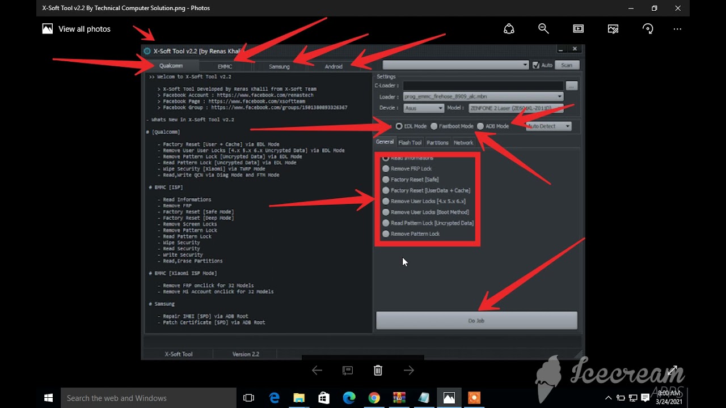Click the C-Loader browse '...' button
The width and height of the screenshot is (726, 408).
click(571, 86)
